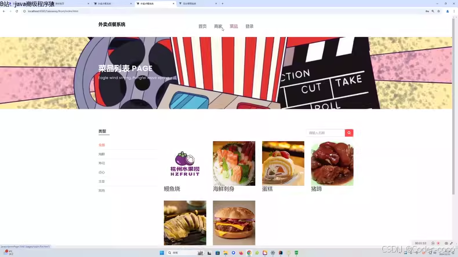Reload the page with the refresh icon
The width and height of the screenshot is (458, 257).
pyautogui.click(x=17, y=11)
